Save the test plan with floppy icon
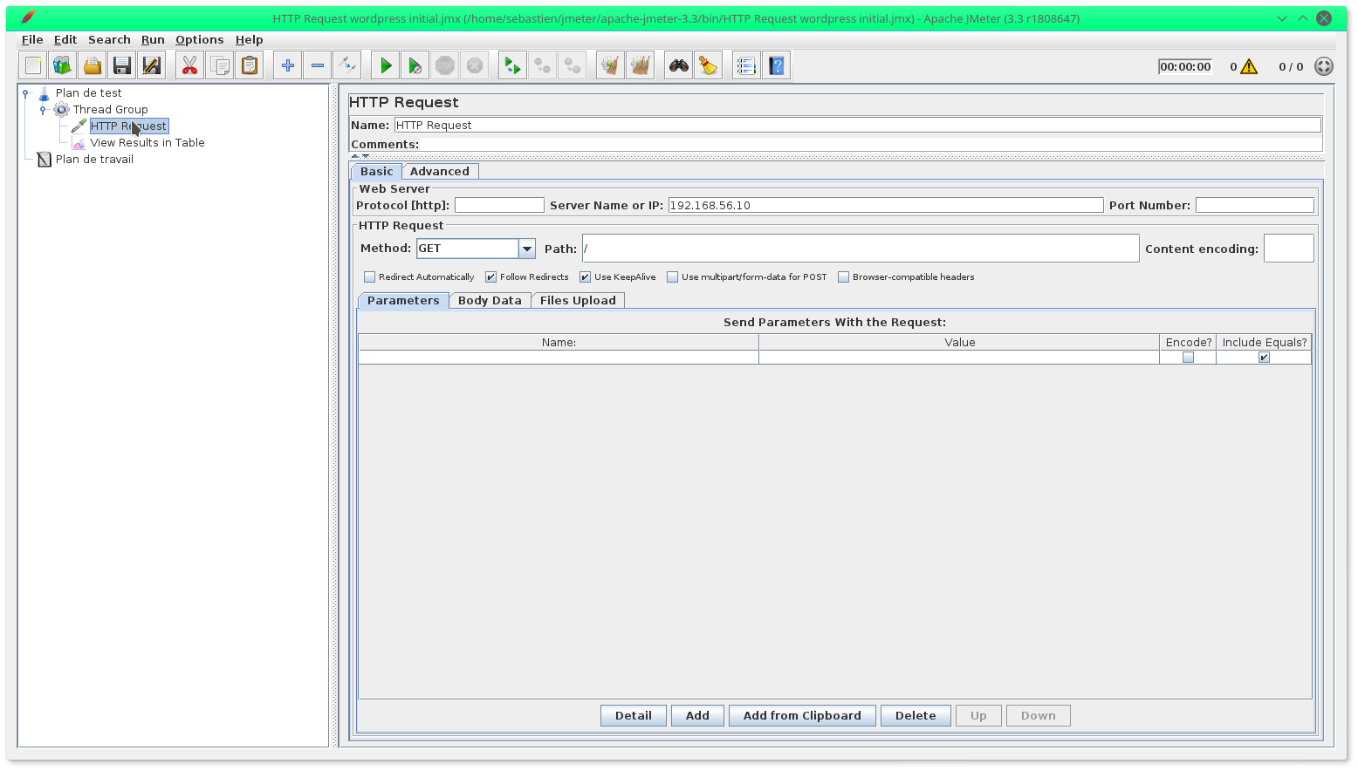Screen dimensions: 1358x771 point(122,65)
